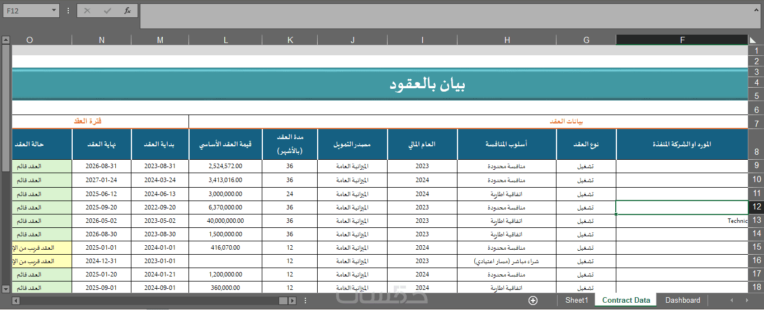Click the cell شراء مباشر (مسار اعتيادي)

click(x=507, y=261)
